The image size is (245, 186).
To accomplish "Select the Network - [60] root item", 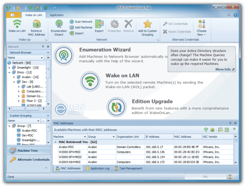I will (21, 63).
